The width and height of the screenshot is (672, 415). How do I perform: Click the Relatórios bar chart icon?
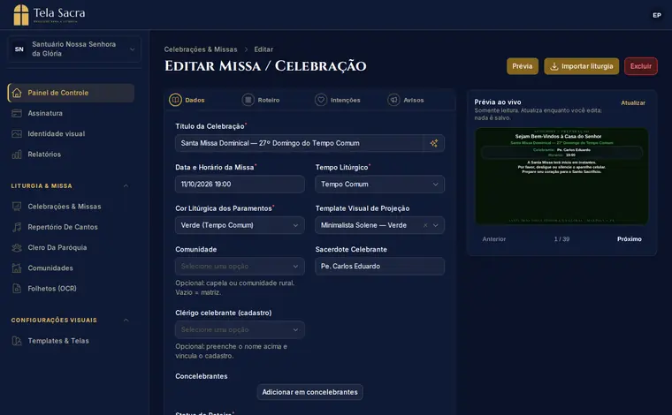17,155
